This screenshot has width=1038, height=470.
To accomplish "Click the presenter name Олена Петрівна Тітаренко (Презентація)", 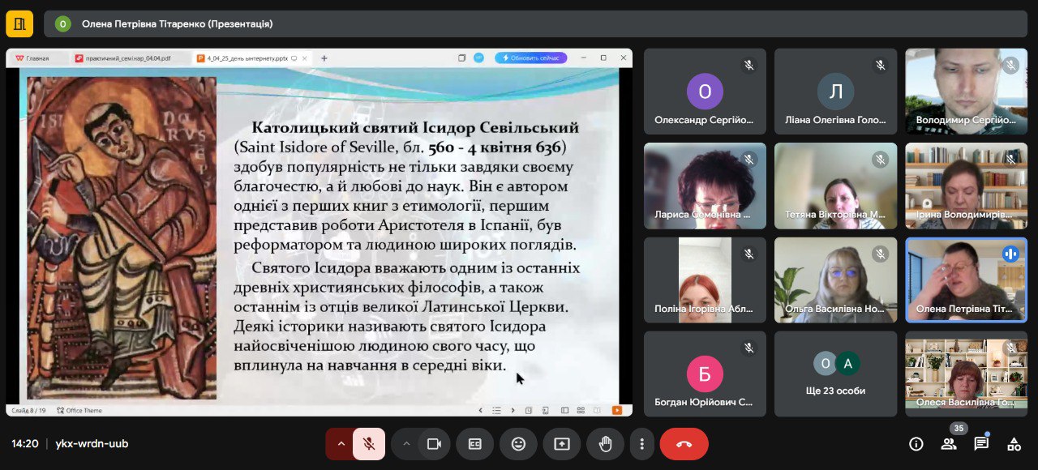I will click(177, 23).
